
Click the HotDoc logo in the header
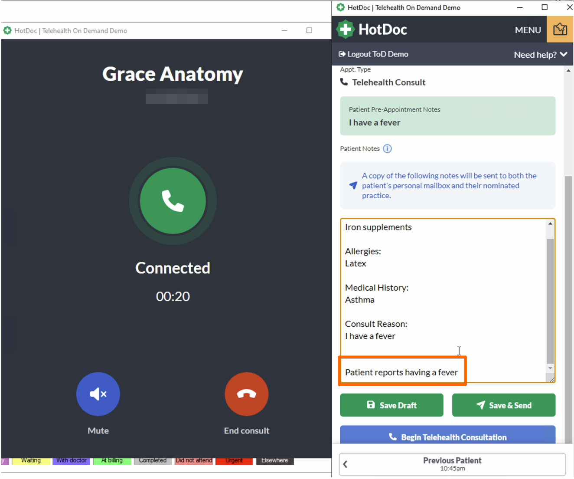coord(372,30)
